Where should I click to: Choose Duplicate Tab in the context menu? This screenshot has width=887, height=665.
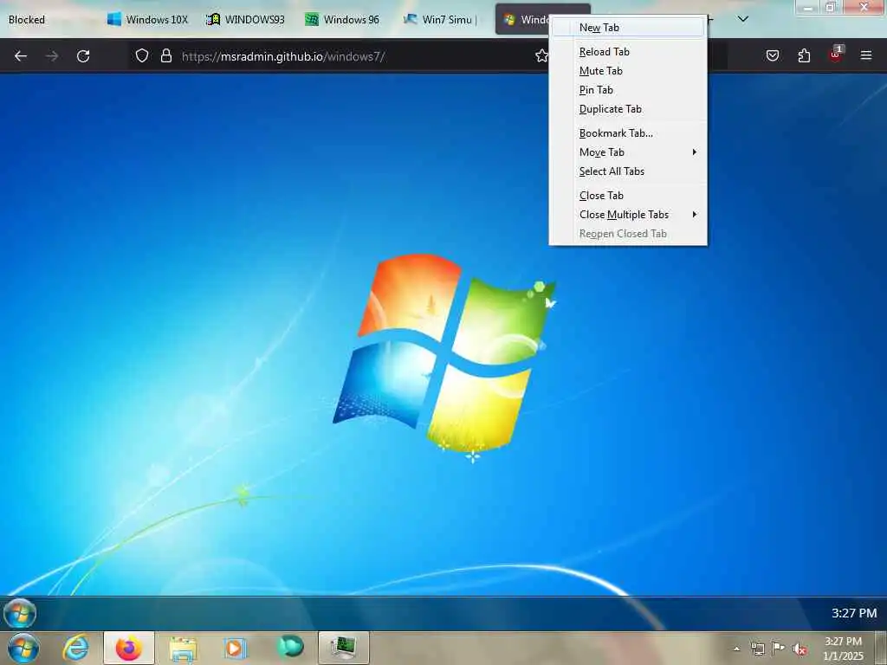(628, 109)
